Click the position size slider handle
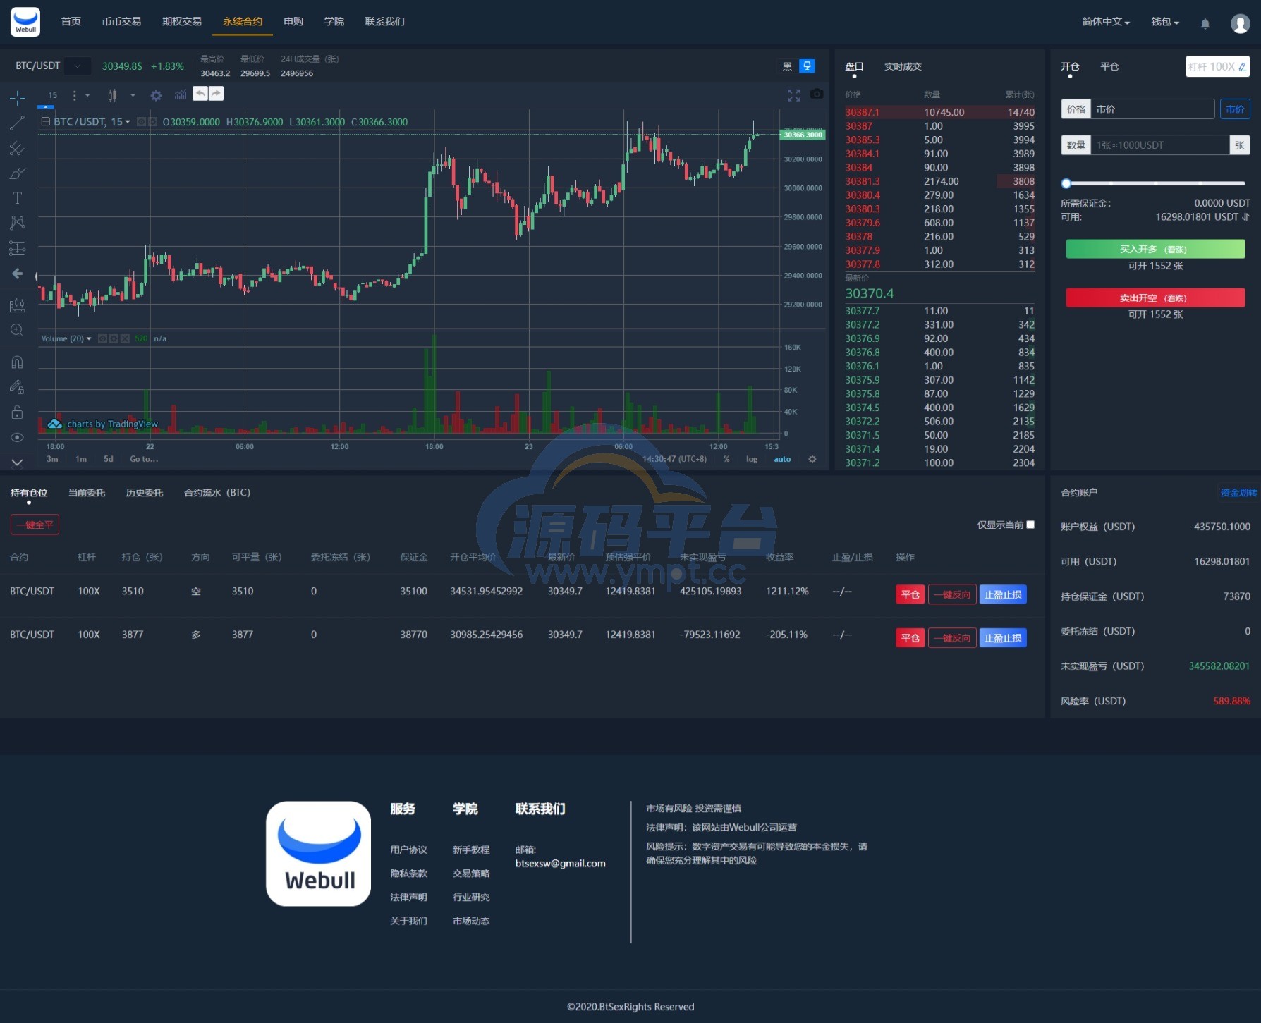 1066,183
